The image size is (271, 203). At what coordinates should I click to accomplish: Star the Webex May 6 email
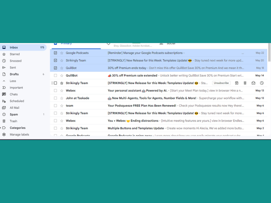[62, 121]
